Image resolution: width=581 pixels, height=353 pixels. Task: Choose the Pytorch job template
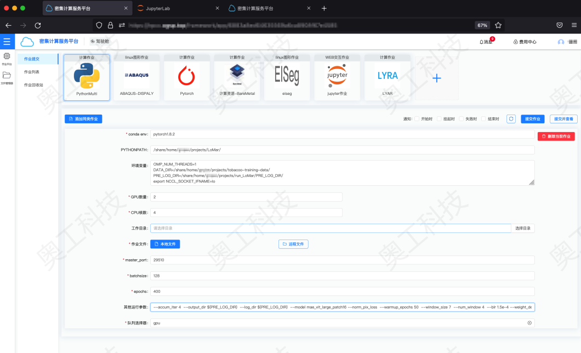pos(187,77)
